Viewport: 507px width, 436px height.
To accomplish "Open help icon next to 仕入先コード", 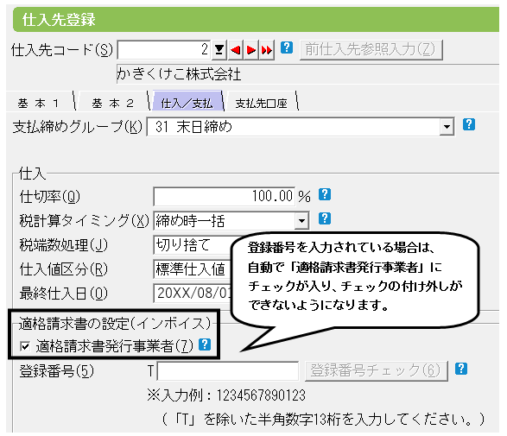I will (x=287, y=47).
